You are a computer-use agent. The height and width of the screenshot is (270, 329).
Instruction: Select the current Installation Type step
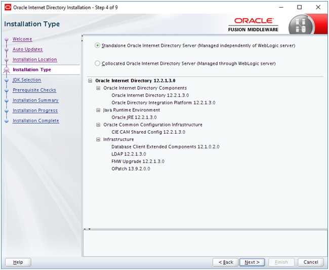pyautogui.click(x=32, y=70)
